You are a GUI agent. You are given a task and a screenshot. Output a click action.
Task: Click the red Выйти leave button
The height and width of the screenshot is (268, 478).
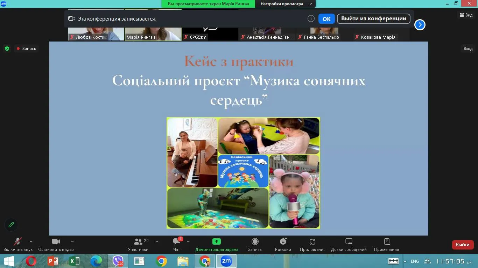click(x=463, y=245)
